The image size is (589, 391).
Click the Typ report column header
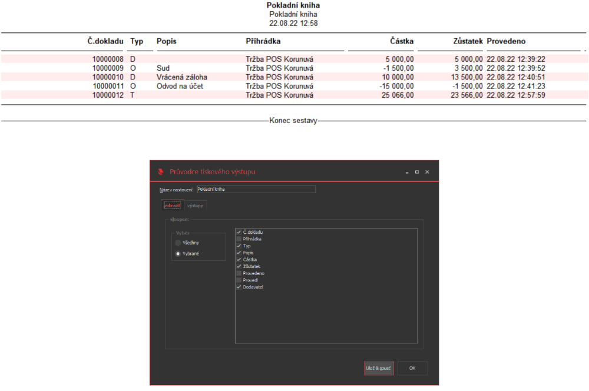click(x=137, y=41)
